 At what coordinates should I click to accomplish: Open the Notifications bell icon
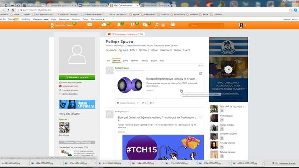pyautogui.click(x=118, y=25)
